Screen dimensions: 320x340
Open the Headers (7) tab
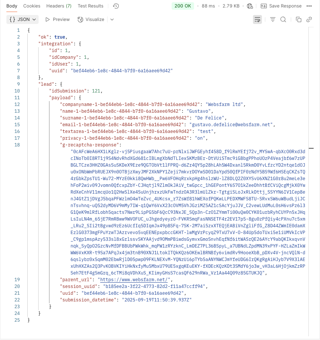(59, 6)
